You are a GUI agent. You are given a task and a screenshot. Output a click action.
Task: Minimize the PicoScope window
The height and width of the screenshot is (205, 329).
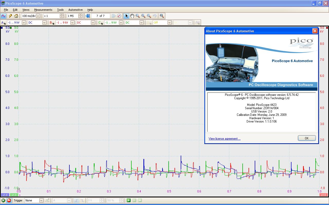314,3
